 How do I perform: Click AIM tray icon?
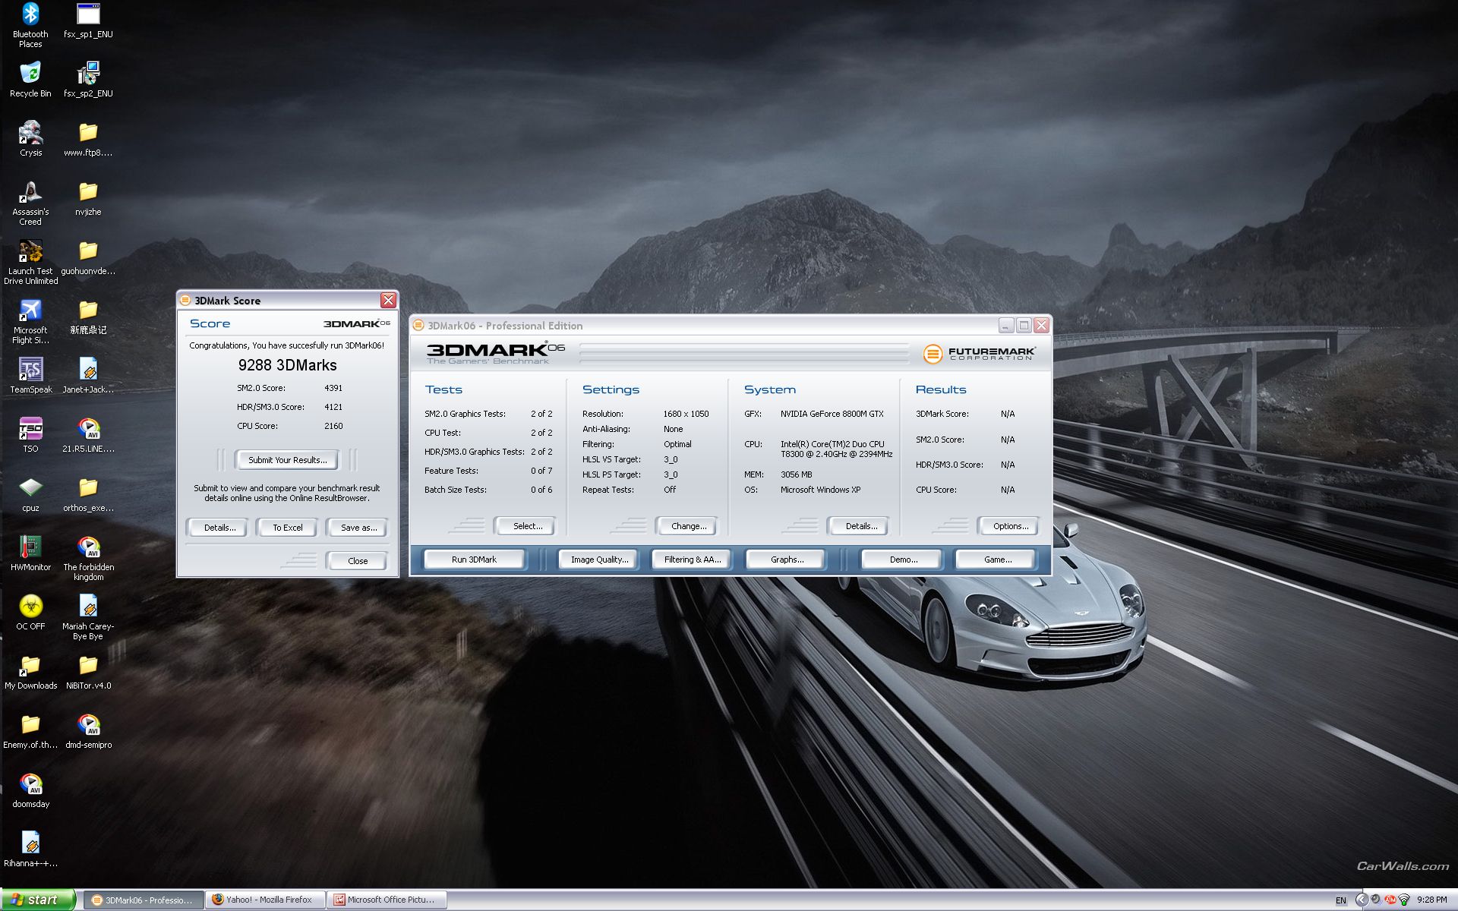coord(1390,900)
